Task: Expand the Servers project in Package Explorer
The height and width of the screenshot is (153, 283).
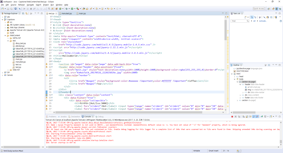Action: [3, 75]
